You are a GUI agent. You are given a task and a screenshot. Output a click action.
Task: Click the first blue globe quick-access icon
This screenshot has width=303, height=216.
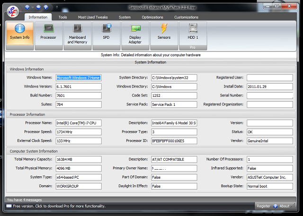(27, 8)
